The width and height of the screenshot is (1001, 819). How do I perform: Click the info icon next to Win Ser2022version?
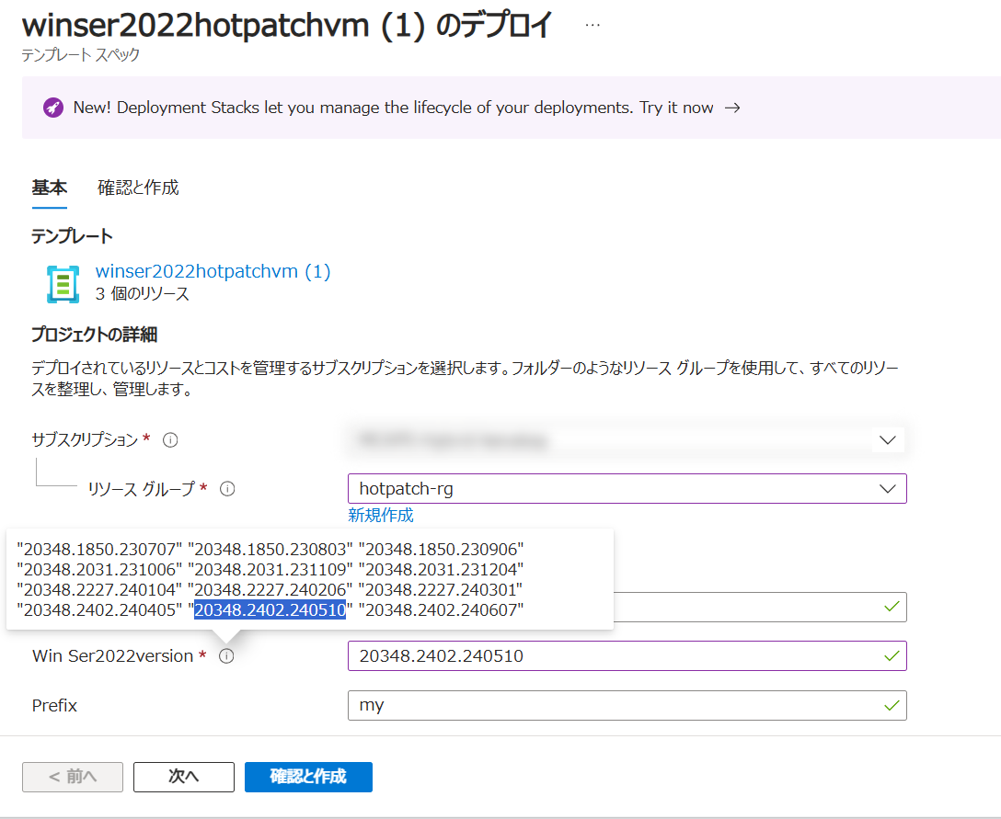pyautogui.click(x=226, y=656)
